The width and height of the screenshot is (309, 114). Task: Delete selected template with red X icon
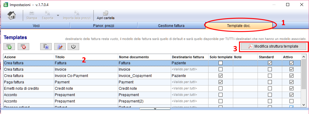23,46
